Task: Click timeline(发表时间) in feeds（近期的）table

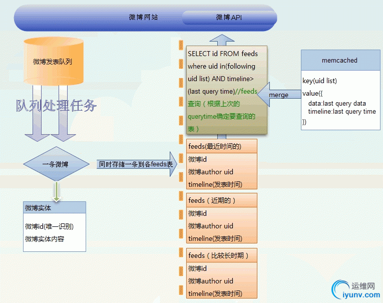Action: point(215,238)
